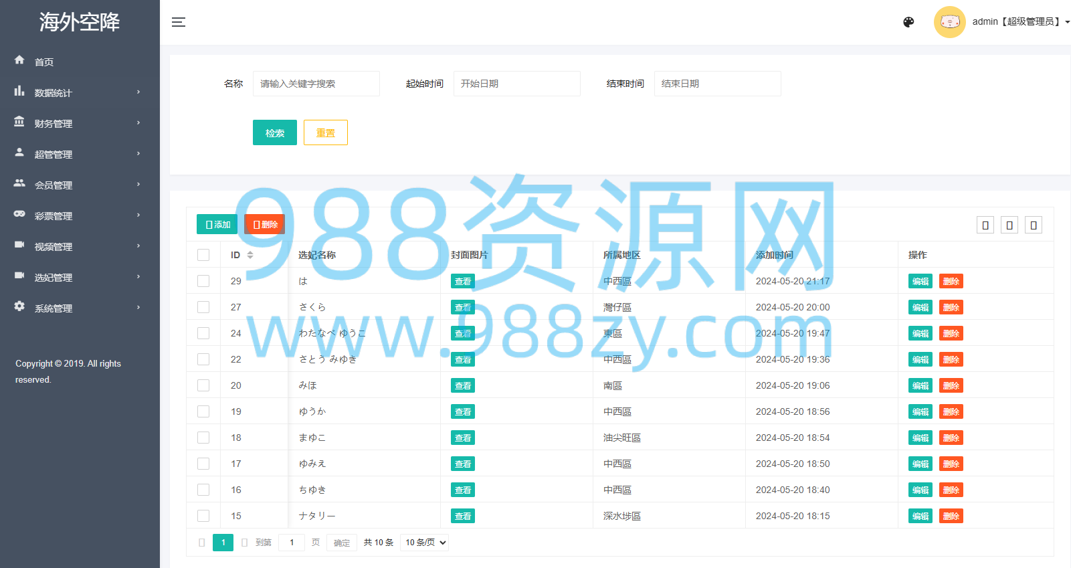Image resolution: width=1071 pixels, height=568 pixels.
Task: Tick the checkbox for row ID 20
Action: click(x=203, y=385)
